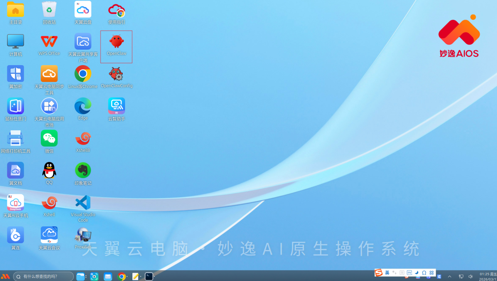Open the file manager from the taskbar
This screenshot has height=281, width=497.
tap(81, 276)
